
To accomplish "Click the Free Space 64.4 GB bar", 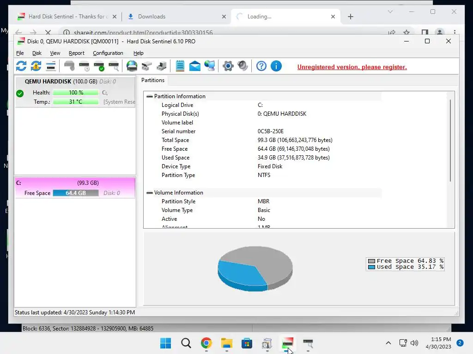I will pos(76,193).
